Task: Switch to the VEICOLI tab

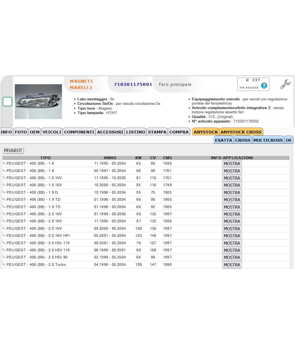Action: pos(52,132)
